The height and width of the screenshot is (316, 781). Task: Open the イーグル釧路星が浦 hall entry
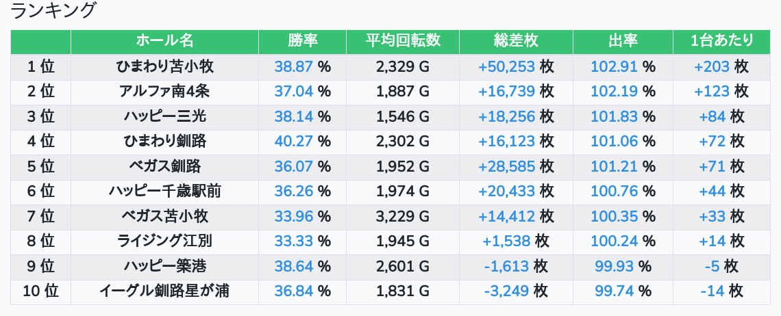(x=164, y=291)
